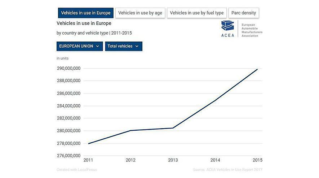Screen dimensions: 319x178
Task: Click the 2013 x-axis label
Action: pos(173,160)
